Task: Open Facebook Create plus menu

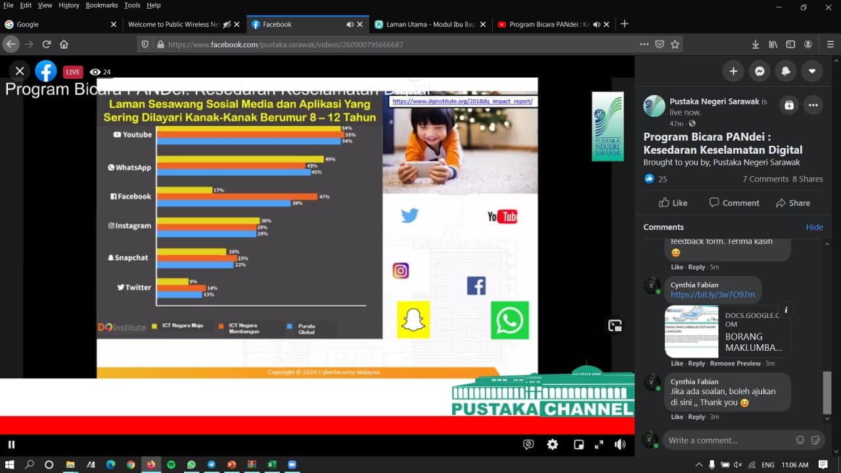Action: pos(733,71)
